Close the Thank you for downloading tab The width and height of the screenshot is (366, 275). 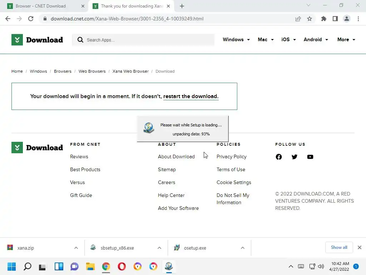click(x=168, y=6)
